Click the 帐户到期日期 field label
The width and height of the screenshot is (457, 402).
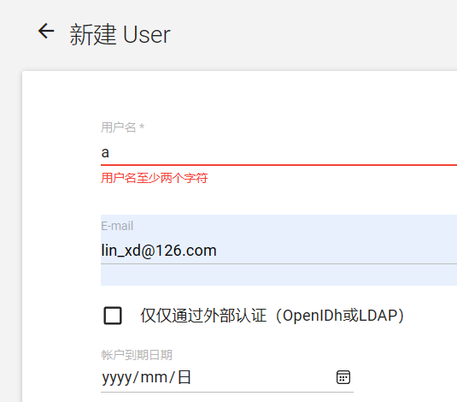click(x=137, y=355)
